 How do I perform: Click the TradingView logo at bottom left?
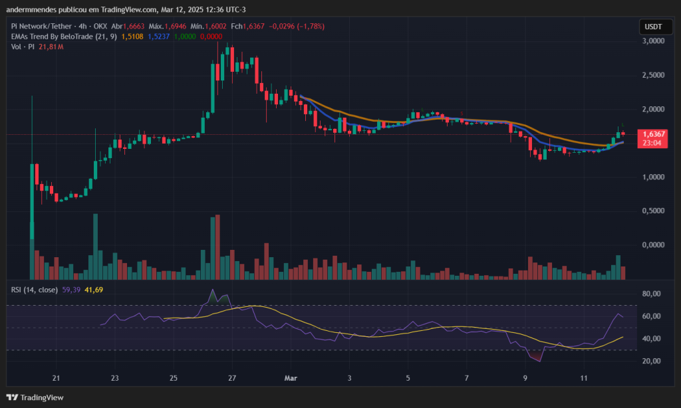pyautogui.click(x=35, y=397)
